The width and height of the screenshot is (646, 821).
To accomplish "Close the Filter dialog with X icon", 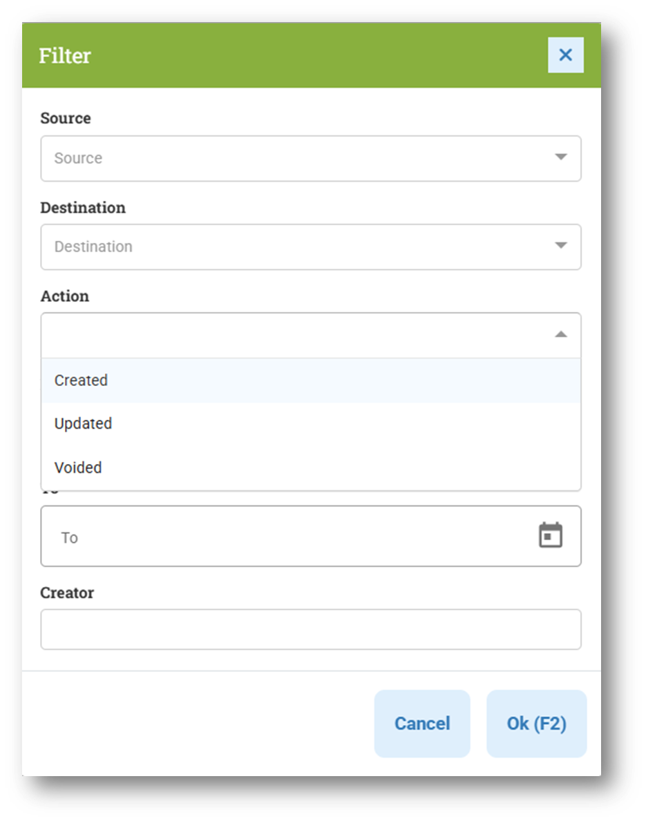I will pos(565,55).
